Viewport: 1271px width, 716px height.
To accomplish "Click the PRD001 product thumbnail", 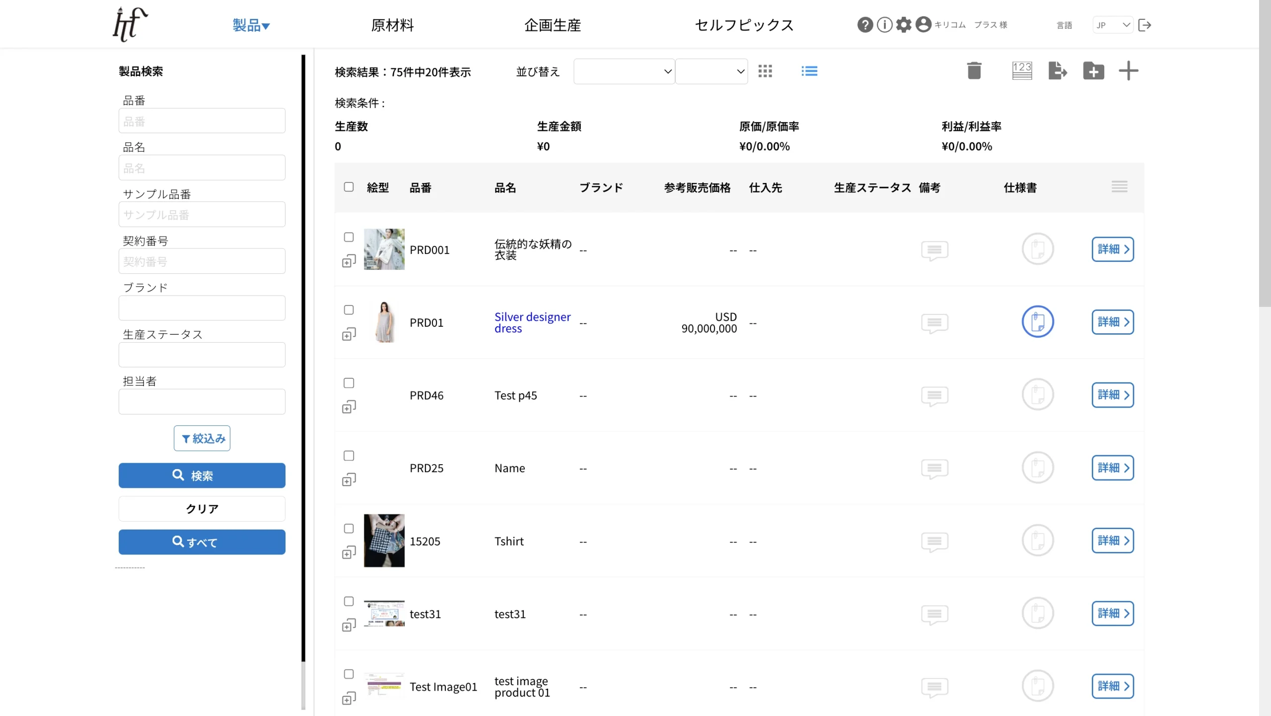I will 384,249.
